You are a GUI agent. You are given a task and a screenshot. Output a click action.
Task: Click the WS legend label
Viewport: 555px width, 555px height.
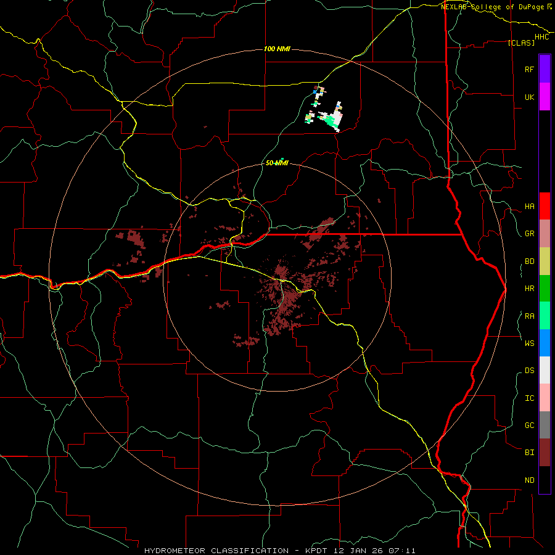coord(529,343)
